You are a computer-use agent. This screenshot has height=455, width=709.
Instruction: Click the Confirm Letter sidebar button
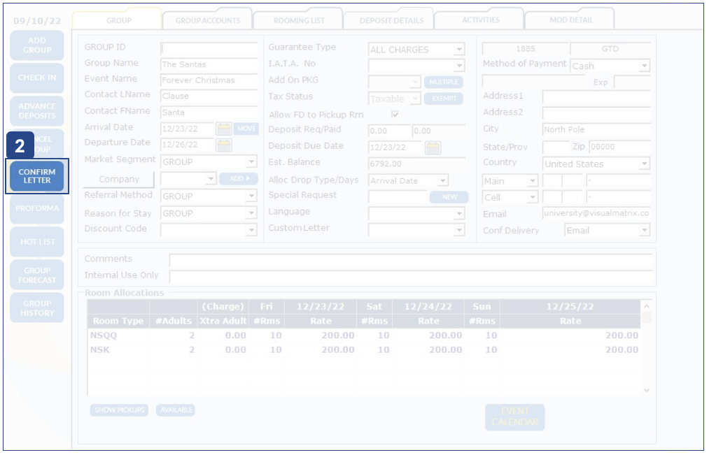coord(37,176)
